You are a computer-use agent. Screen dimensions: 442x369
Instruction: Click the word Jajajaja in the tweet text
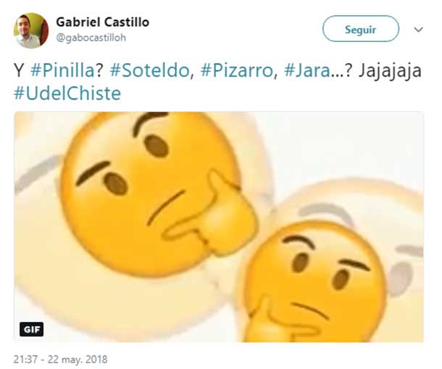click(x=390, y=70)
